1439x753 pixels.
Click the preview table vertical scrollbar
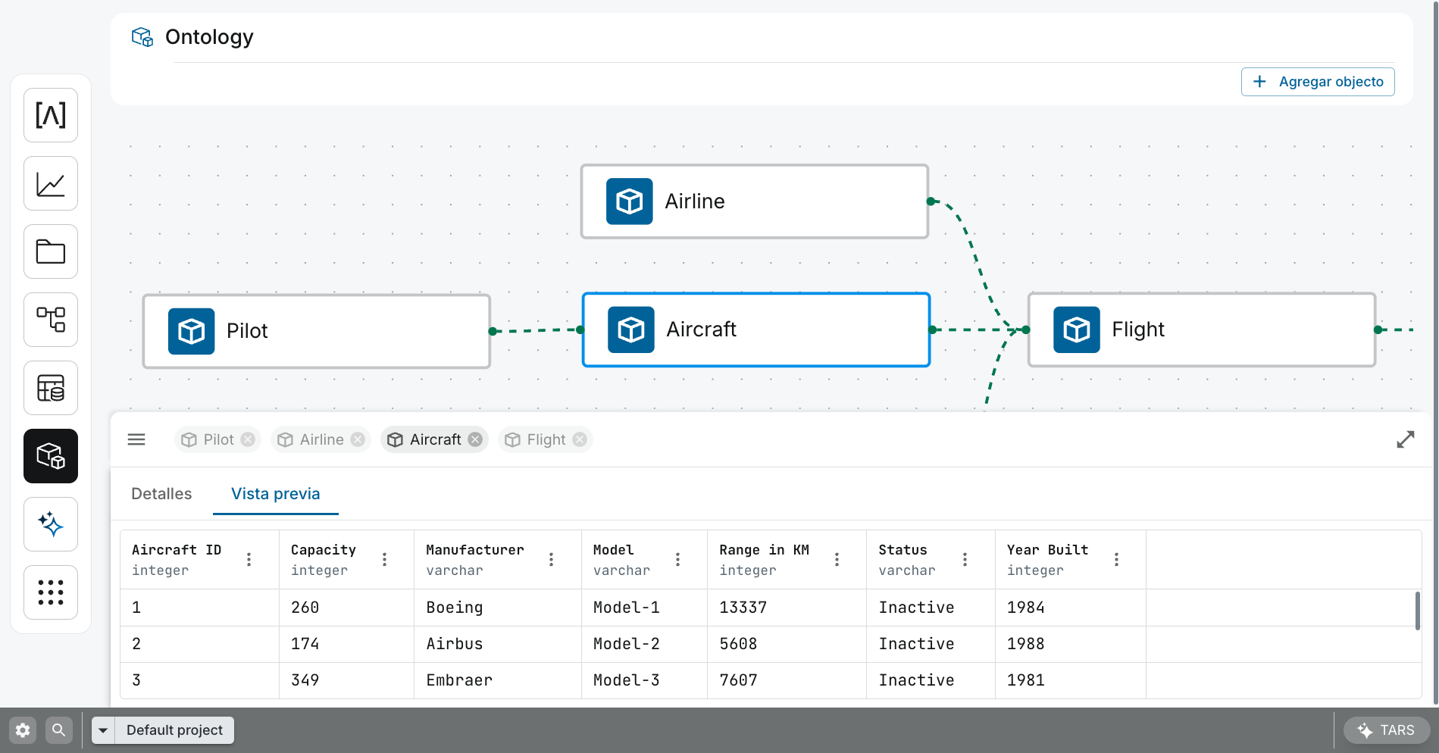tap(1417, 611)
